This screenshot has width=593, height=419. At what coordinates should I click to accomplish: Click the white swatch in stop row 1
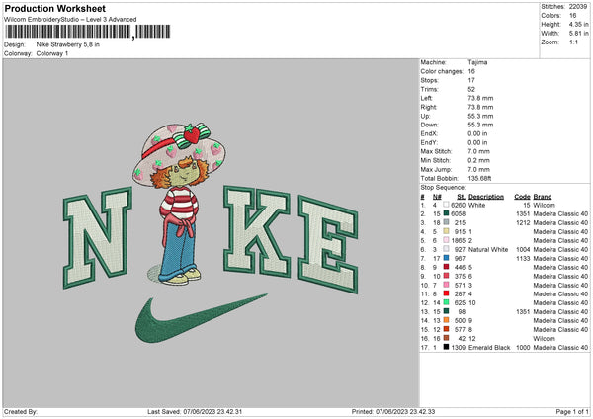pyautogui.click(x=446, y=205)
